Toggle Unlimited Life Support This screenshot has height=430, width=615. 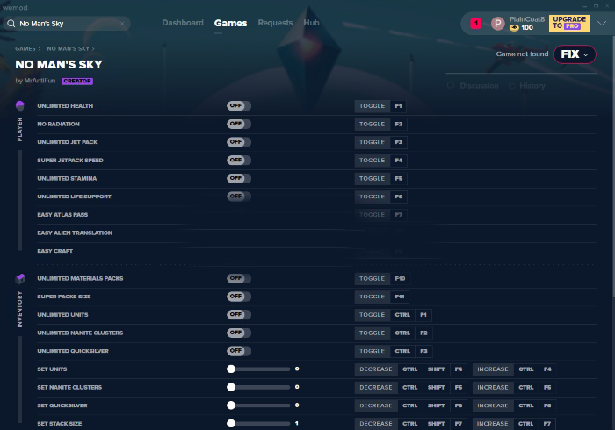click(x=239, y=197)
